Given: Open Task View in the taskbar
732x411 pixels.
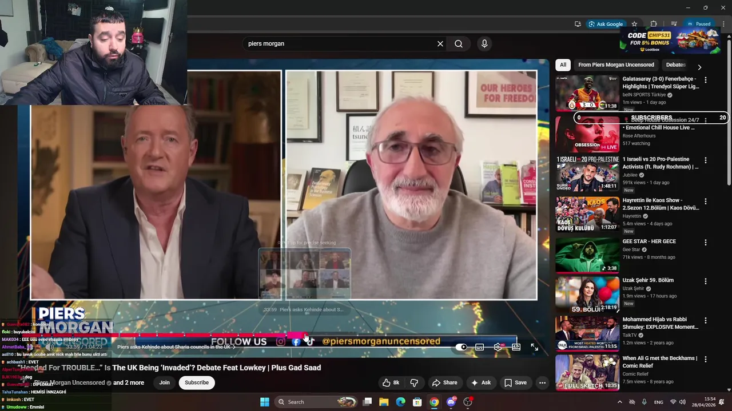Looking at the screenshot, I should [367, 402].
